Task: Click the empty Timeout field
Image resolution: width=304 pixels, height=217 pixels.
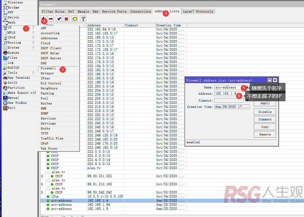Action: 229,101
